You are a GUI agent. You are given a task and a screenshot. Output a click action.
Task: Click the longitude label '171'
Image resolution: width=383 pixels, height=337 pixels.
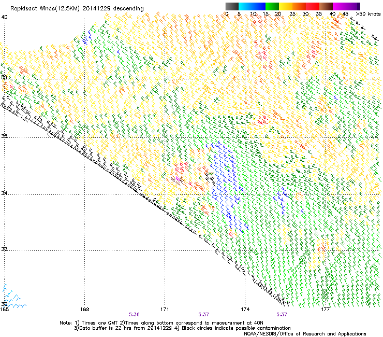[165, 310]
